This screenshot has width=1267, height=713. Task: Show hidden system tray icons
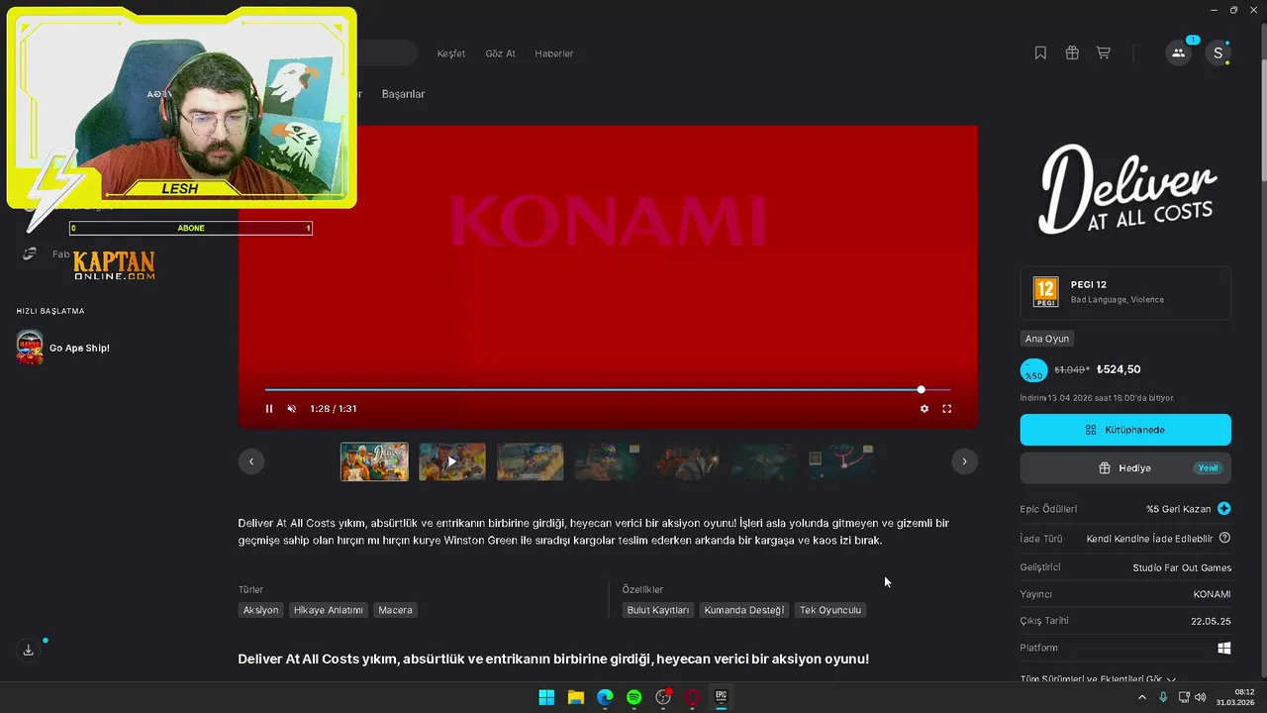click(x=1142, y=697)
